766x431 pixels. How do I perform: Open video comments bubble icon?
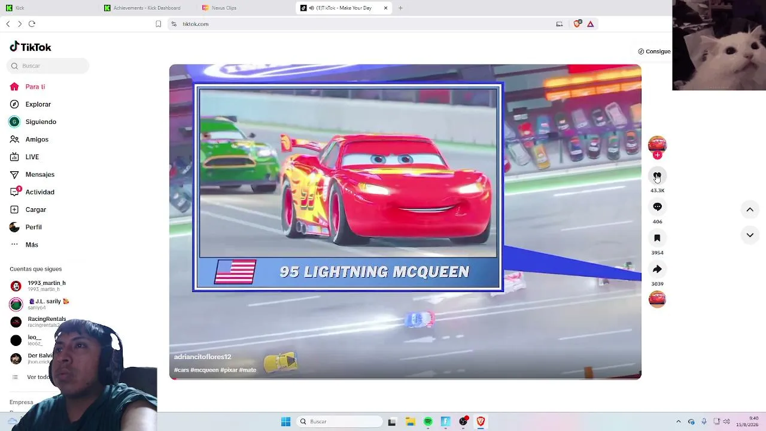(657, 207)
